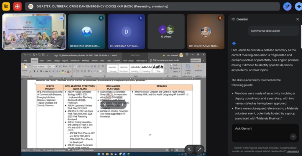Open the Gemini panel hamburger menu
302x156 pixels.
click(x=233, y=19)
